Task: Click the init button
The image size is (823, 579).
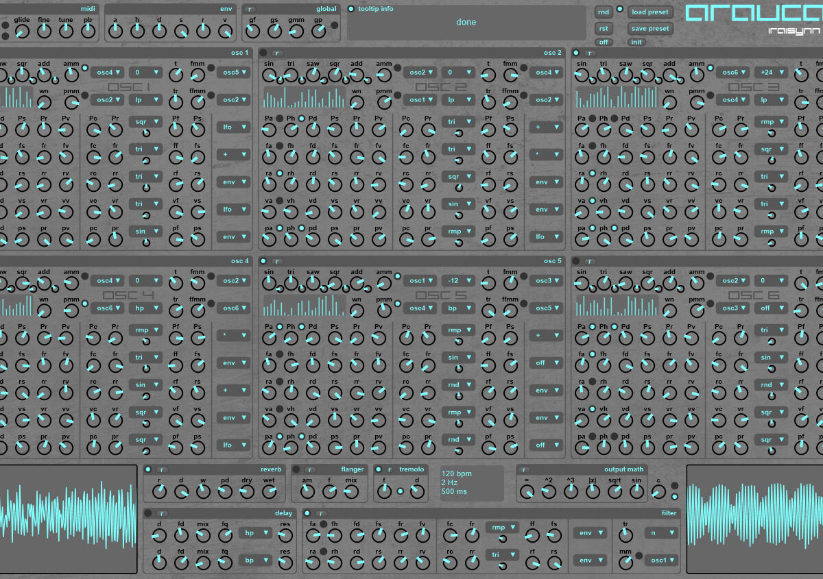Action: pos(637,42)
